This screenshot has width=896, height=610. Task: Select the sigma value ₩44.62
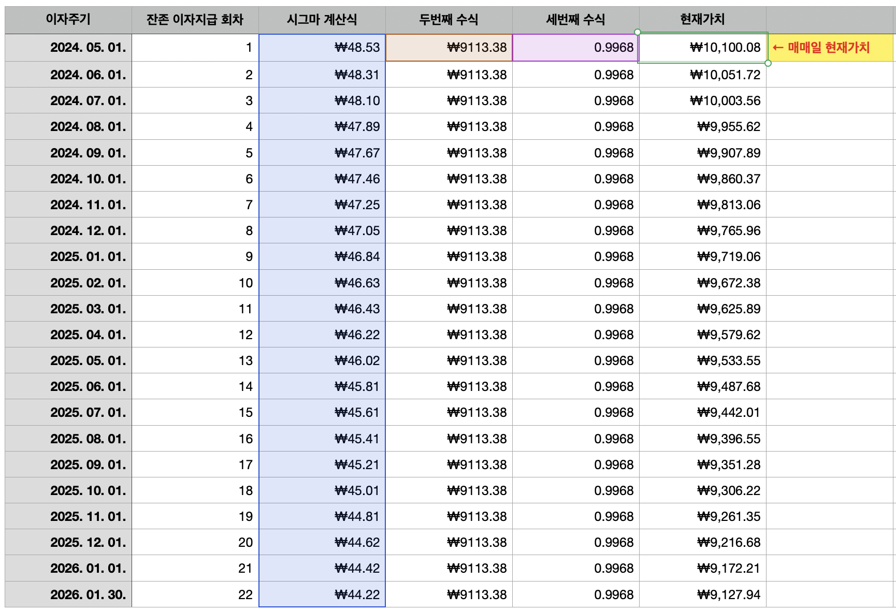pos(322,542)
